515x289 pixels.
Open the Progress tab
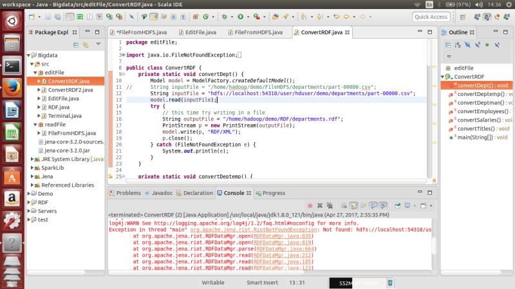[270, 193]
